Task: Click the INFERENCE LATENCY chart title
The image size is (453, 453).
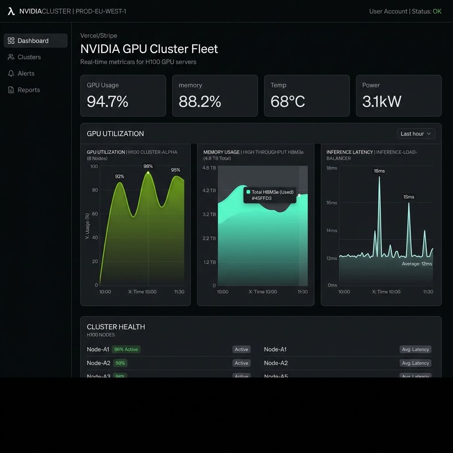Action: click(349, 152)
